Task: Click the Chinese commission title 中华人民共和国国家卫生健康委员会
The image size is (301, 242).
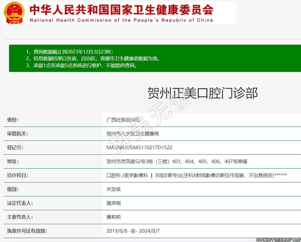Action: [121, 10]
